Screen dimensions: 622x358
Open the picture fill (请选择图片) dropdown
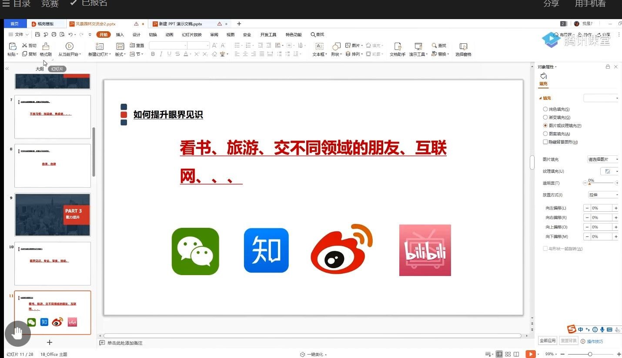click(x=602, y=159)
